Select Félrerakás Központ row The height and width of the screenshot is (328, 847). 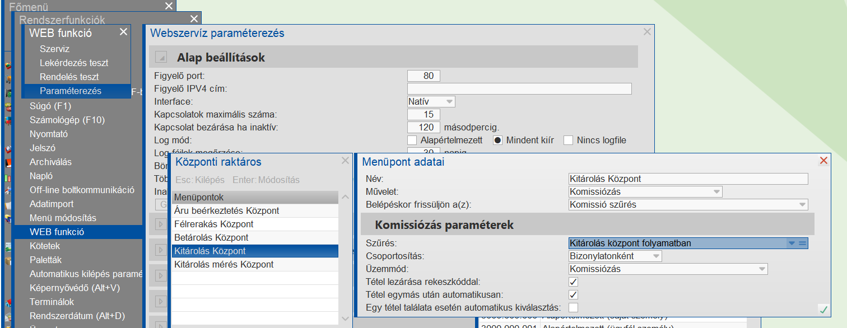255,224
